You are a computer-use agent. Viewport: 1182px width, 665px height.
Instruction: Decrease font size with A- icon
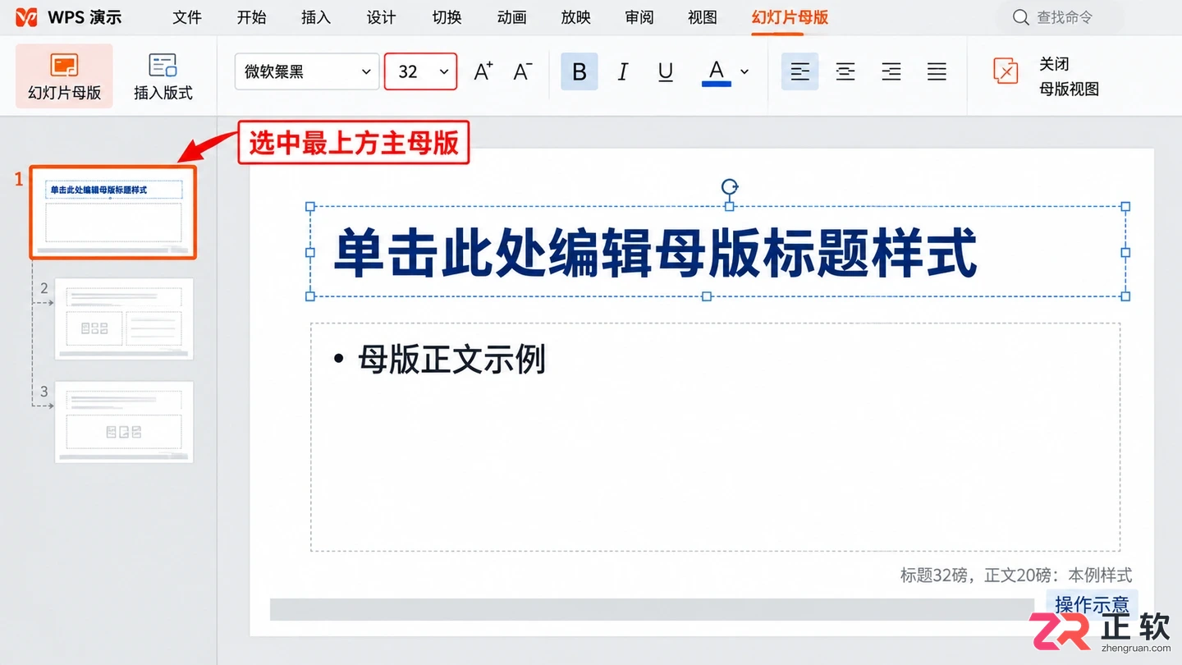[x=523, y=71]
